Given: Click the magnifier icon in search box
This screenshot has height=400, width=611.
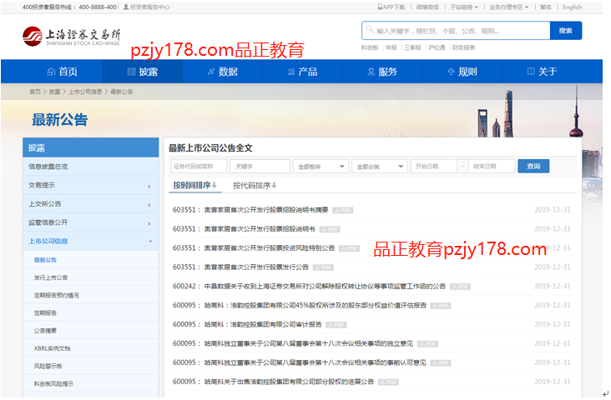Looking at the screenshot, I should point(370,30).
